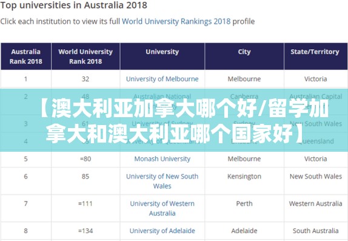Click the State/Territory column header

[x=315, y=56]
